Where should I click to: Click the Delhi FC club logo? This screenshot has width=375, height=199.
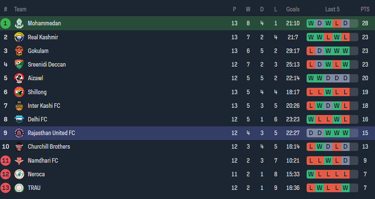pyautogui.click(x=19, y=119)
